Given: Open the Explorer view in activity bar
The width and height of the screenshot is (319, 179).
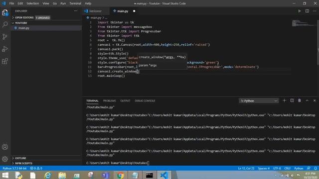Looking at the screenshot, I should point(5,12).
